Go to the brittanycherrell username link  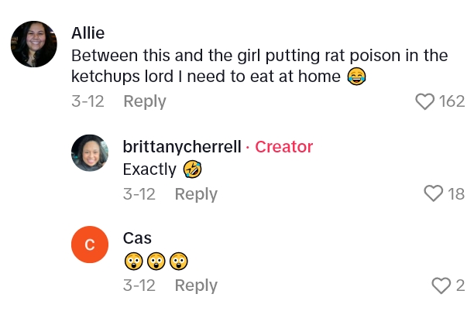coord(182,147)
